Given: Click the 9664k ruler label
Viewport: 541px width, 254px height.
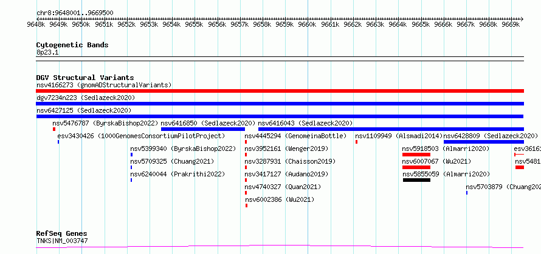Looking at the screenshot, I should 398,24.
